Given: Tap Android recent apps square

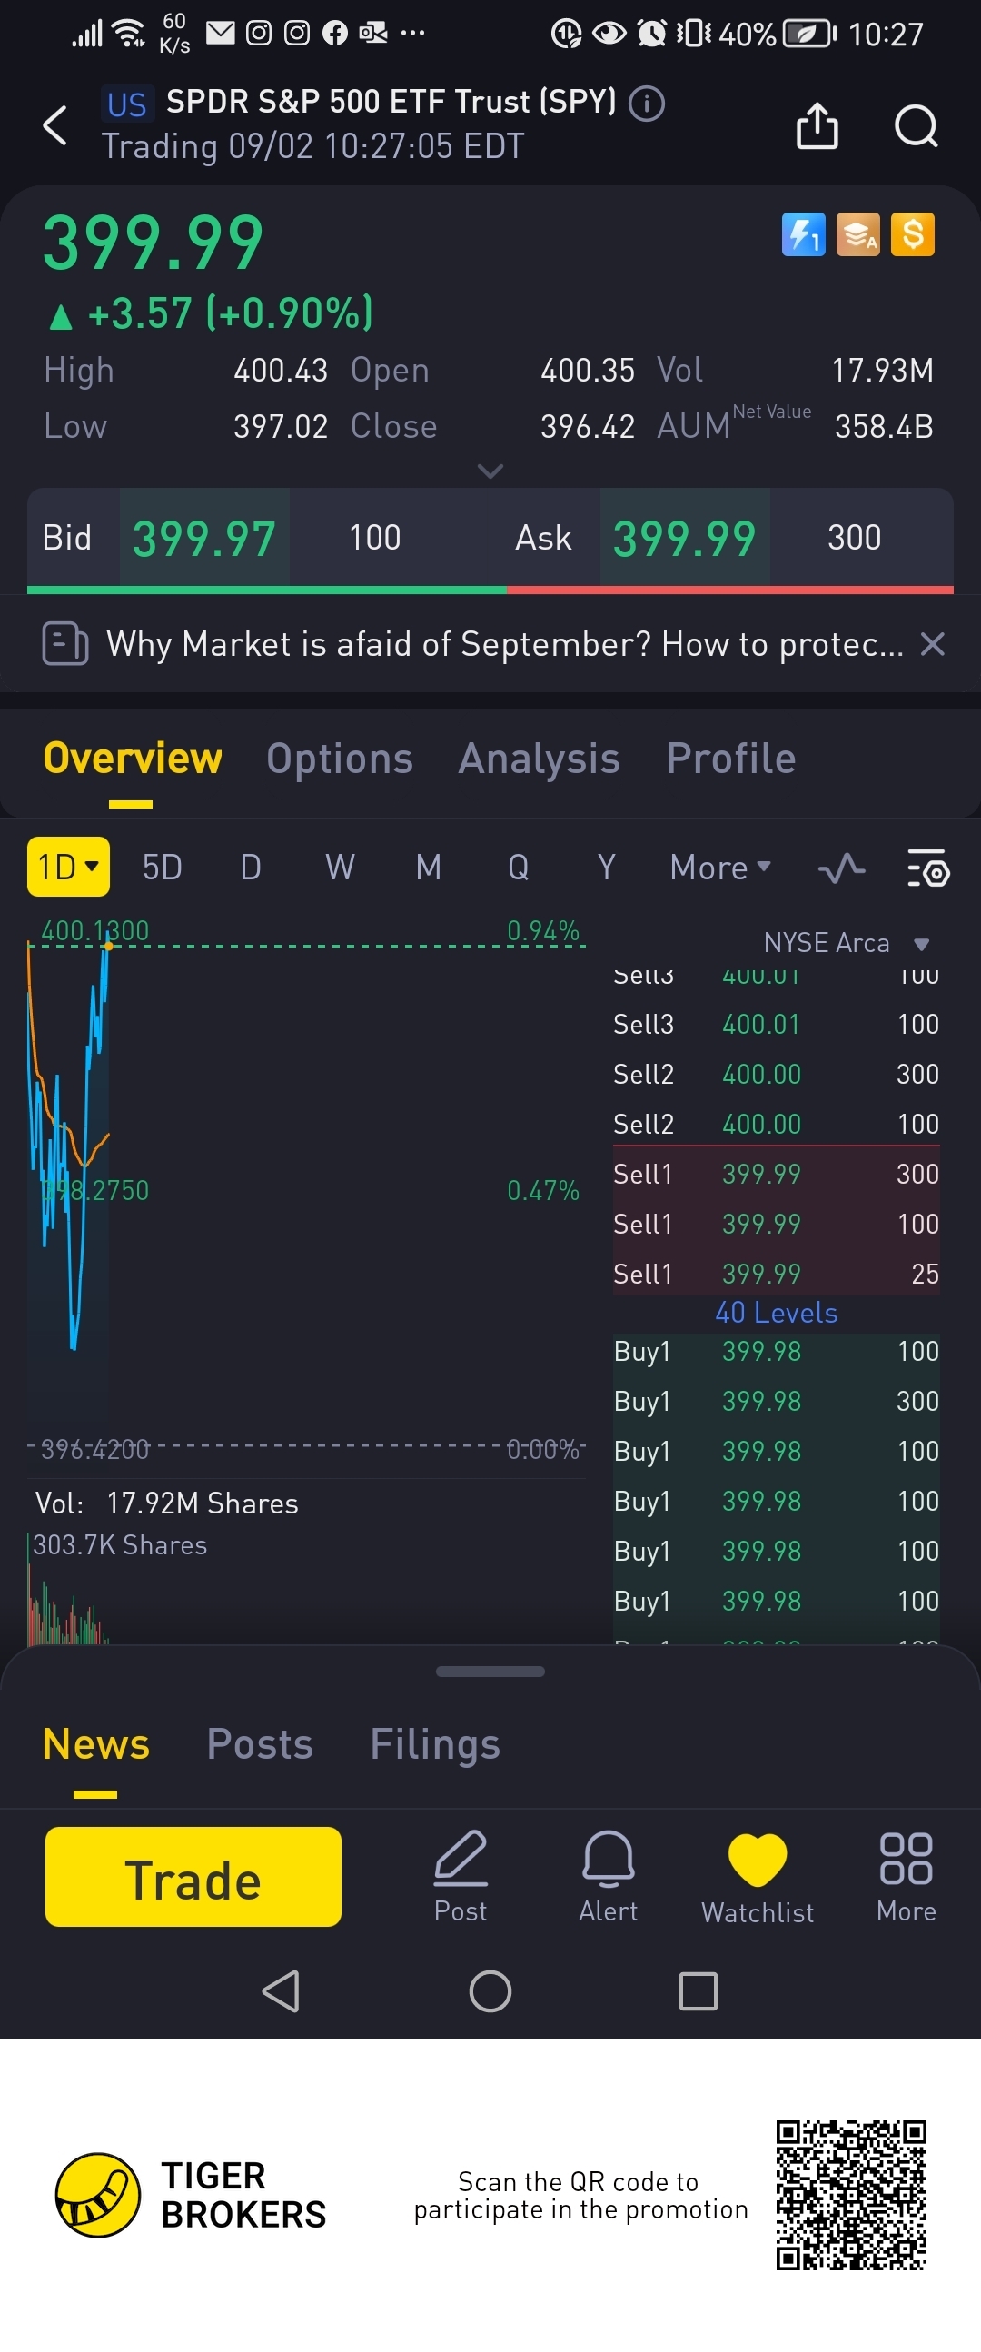Looking at the screenshot, I should point(699,1990).
